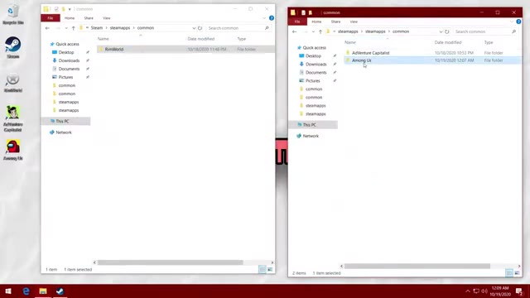Open the notification center icon
This screenshot has width=530, height=298.
pos(519,291)
